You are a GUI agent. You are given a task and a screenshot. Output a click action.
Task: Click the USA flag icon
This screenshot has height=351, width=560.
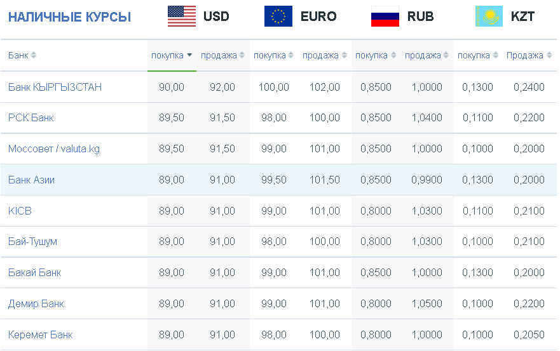point(182,16)
